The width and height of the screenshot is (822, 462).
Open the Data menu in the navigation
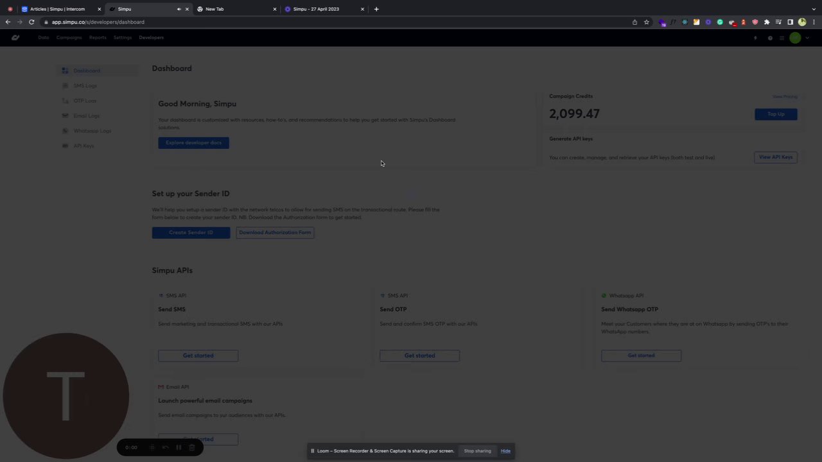click(43, 37)
